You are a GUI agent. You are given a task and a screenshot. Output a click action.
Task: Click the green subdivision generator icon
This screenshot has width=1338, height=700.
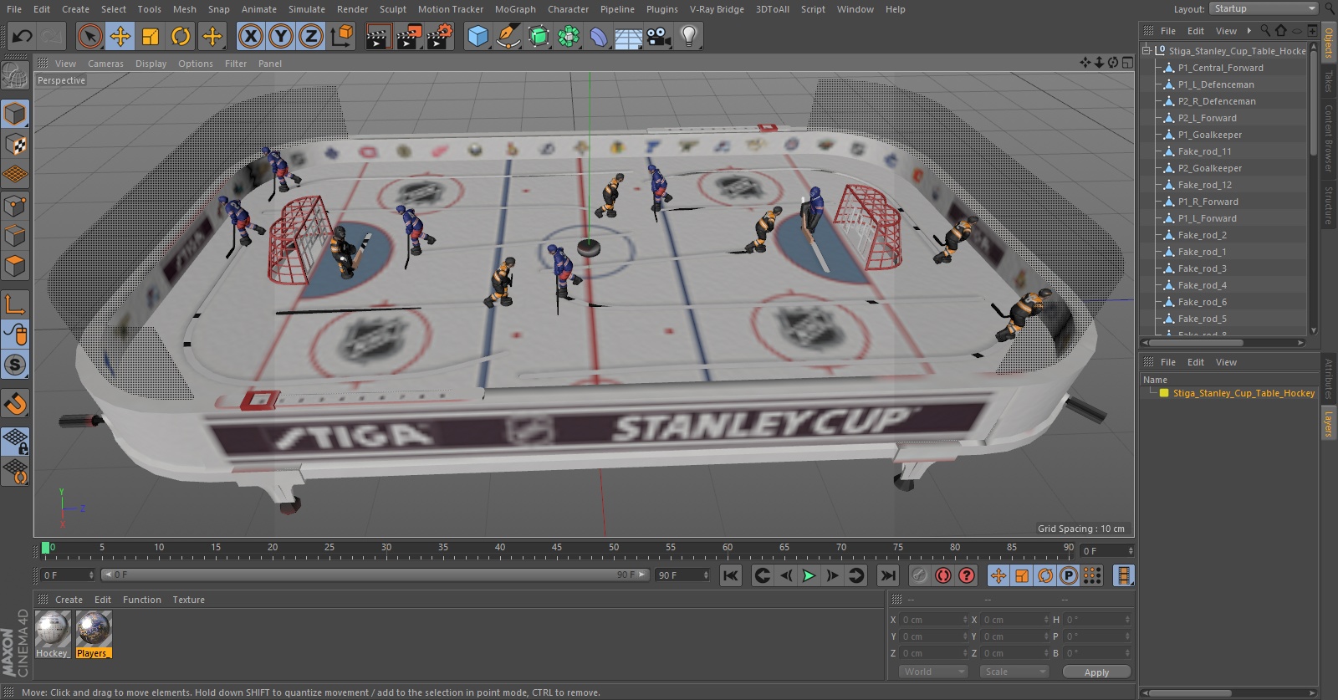[539, 36]
